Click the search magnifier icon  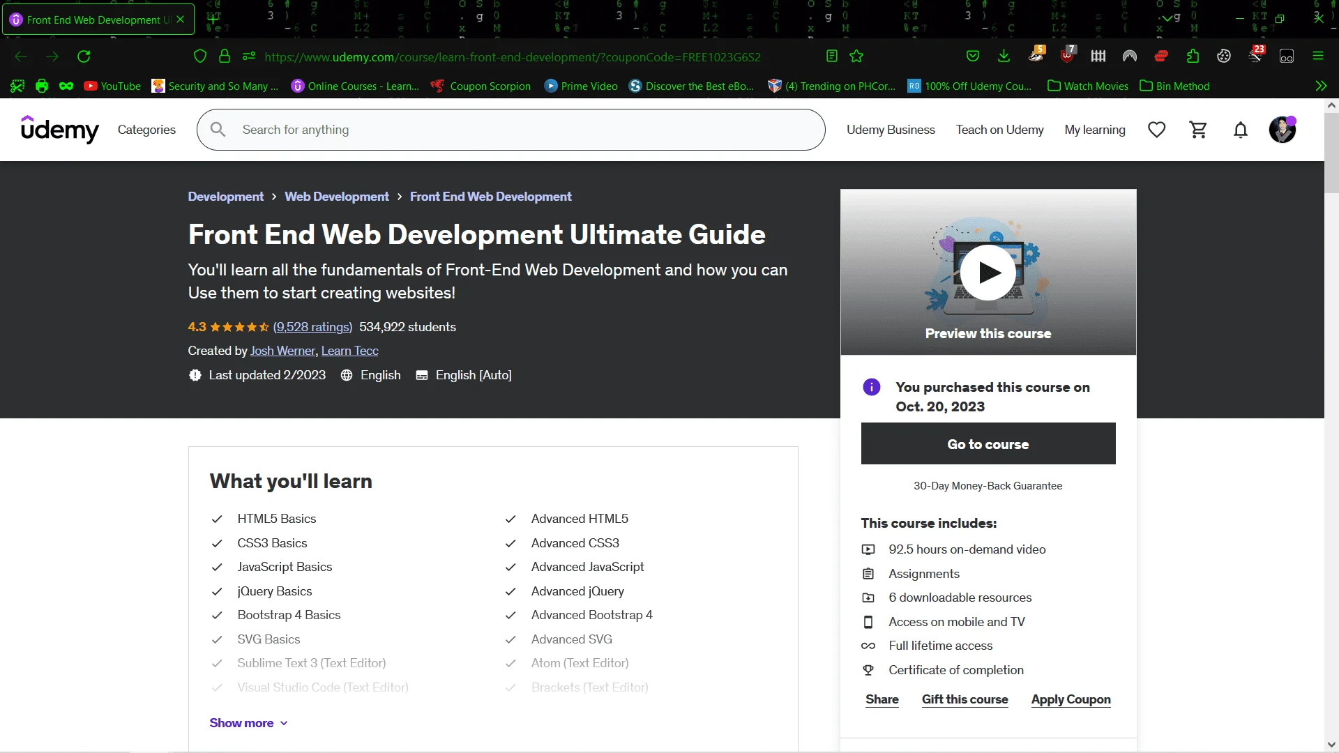click(x=218, y=130)
